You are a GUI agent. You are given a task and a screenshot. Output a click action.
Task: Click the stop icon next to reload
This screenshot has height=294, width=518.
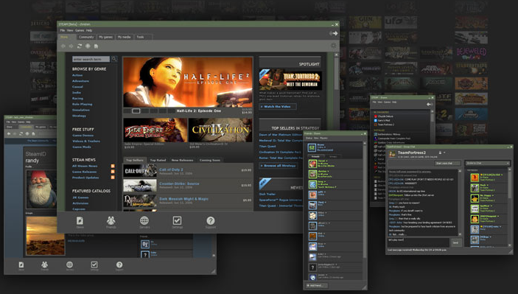[x=88, y=46]
